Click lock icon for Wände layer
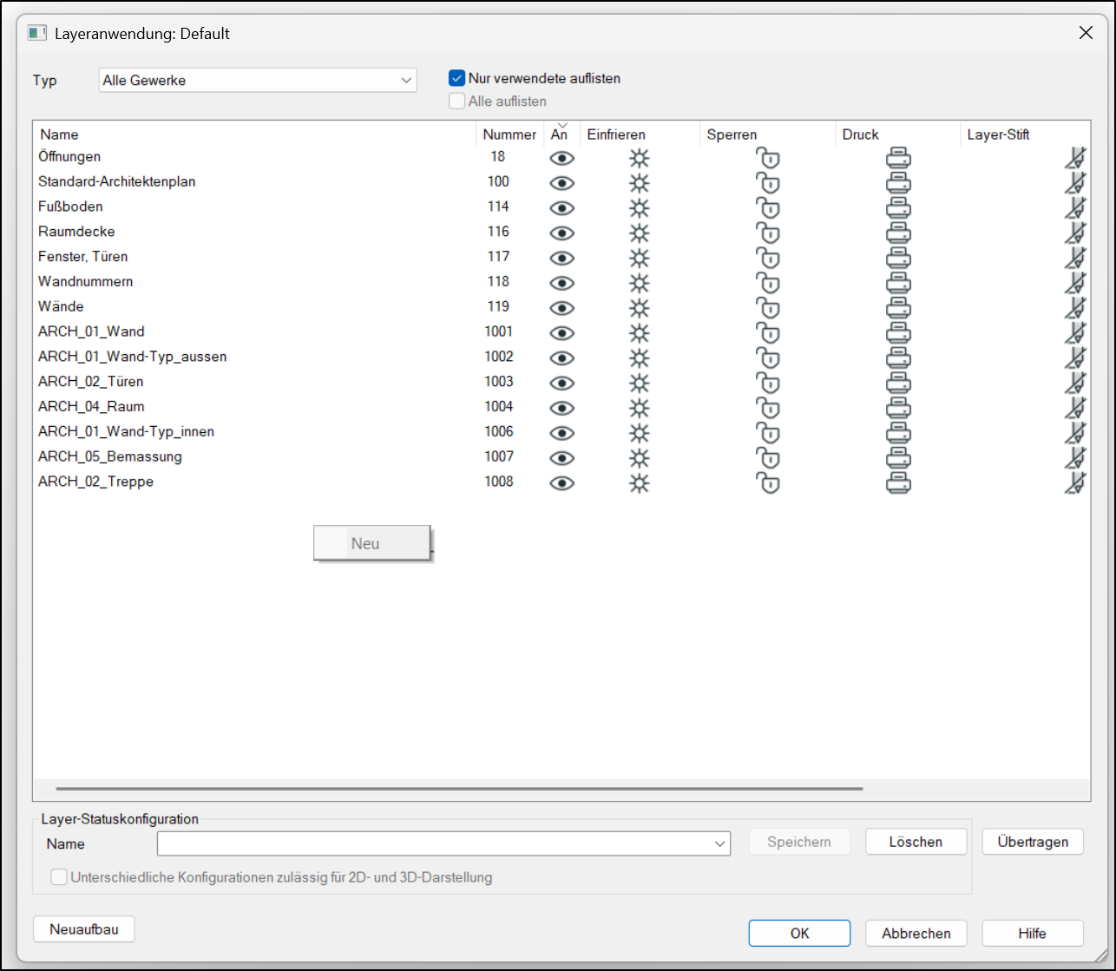This screenshot has width=1116, height=971. click(768, 309)
